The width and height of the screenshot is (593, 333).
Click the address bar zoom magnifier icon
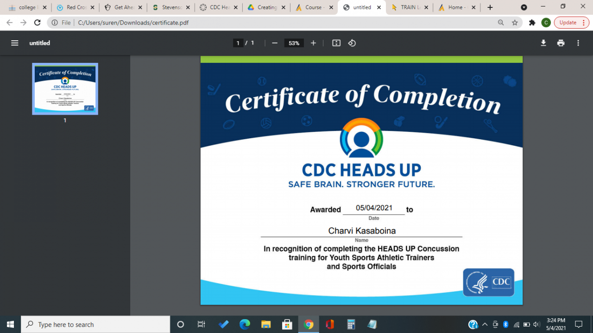pyautogui.click(x=501, y=23)
